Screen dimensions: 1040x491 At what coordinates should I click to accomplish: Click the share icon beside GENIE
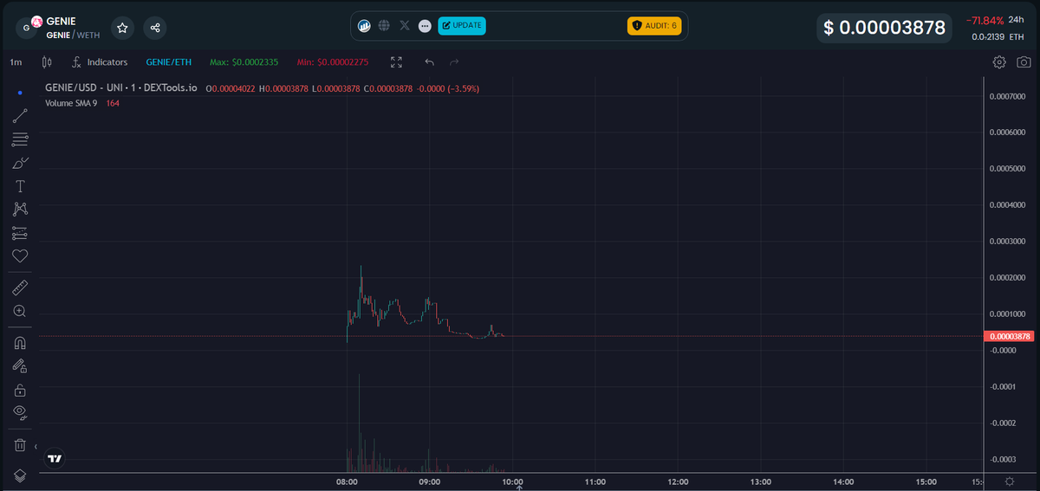click(155, 28)
